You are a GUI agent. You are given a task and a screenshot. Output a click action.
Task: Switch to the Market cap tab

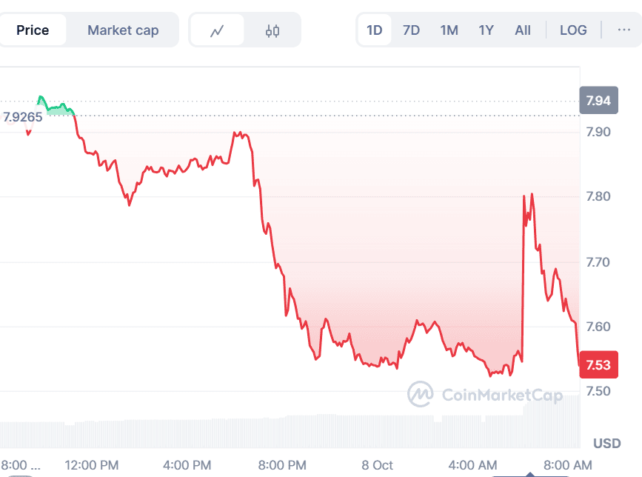pyautogui.click(x=123, y=30)
